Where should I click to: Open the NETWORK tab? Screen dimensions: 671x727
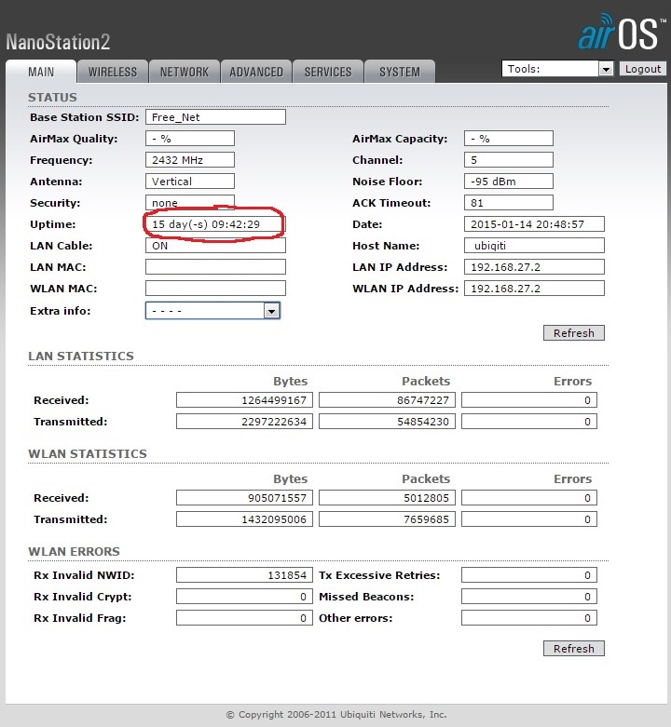click(x=185, y=72)
